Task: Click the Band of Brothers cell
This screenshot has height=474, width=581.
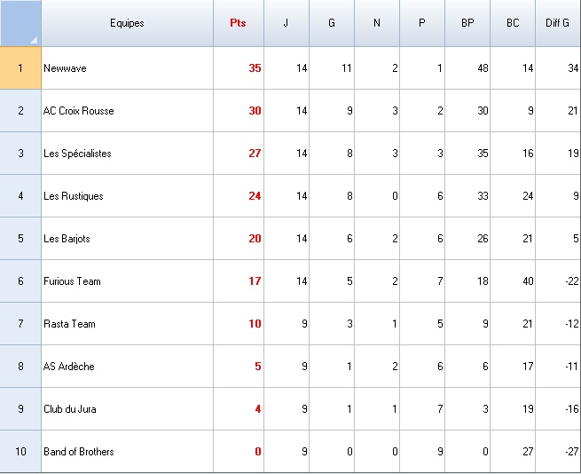Action: tap(127, 452)
